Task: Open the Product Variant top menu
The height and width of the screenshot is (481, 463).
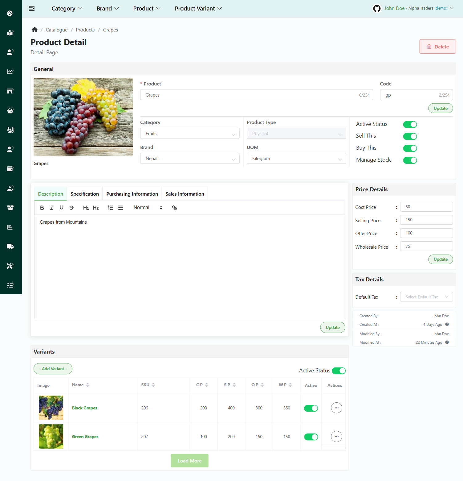Action: pos(198,9)
